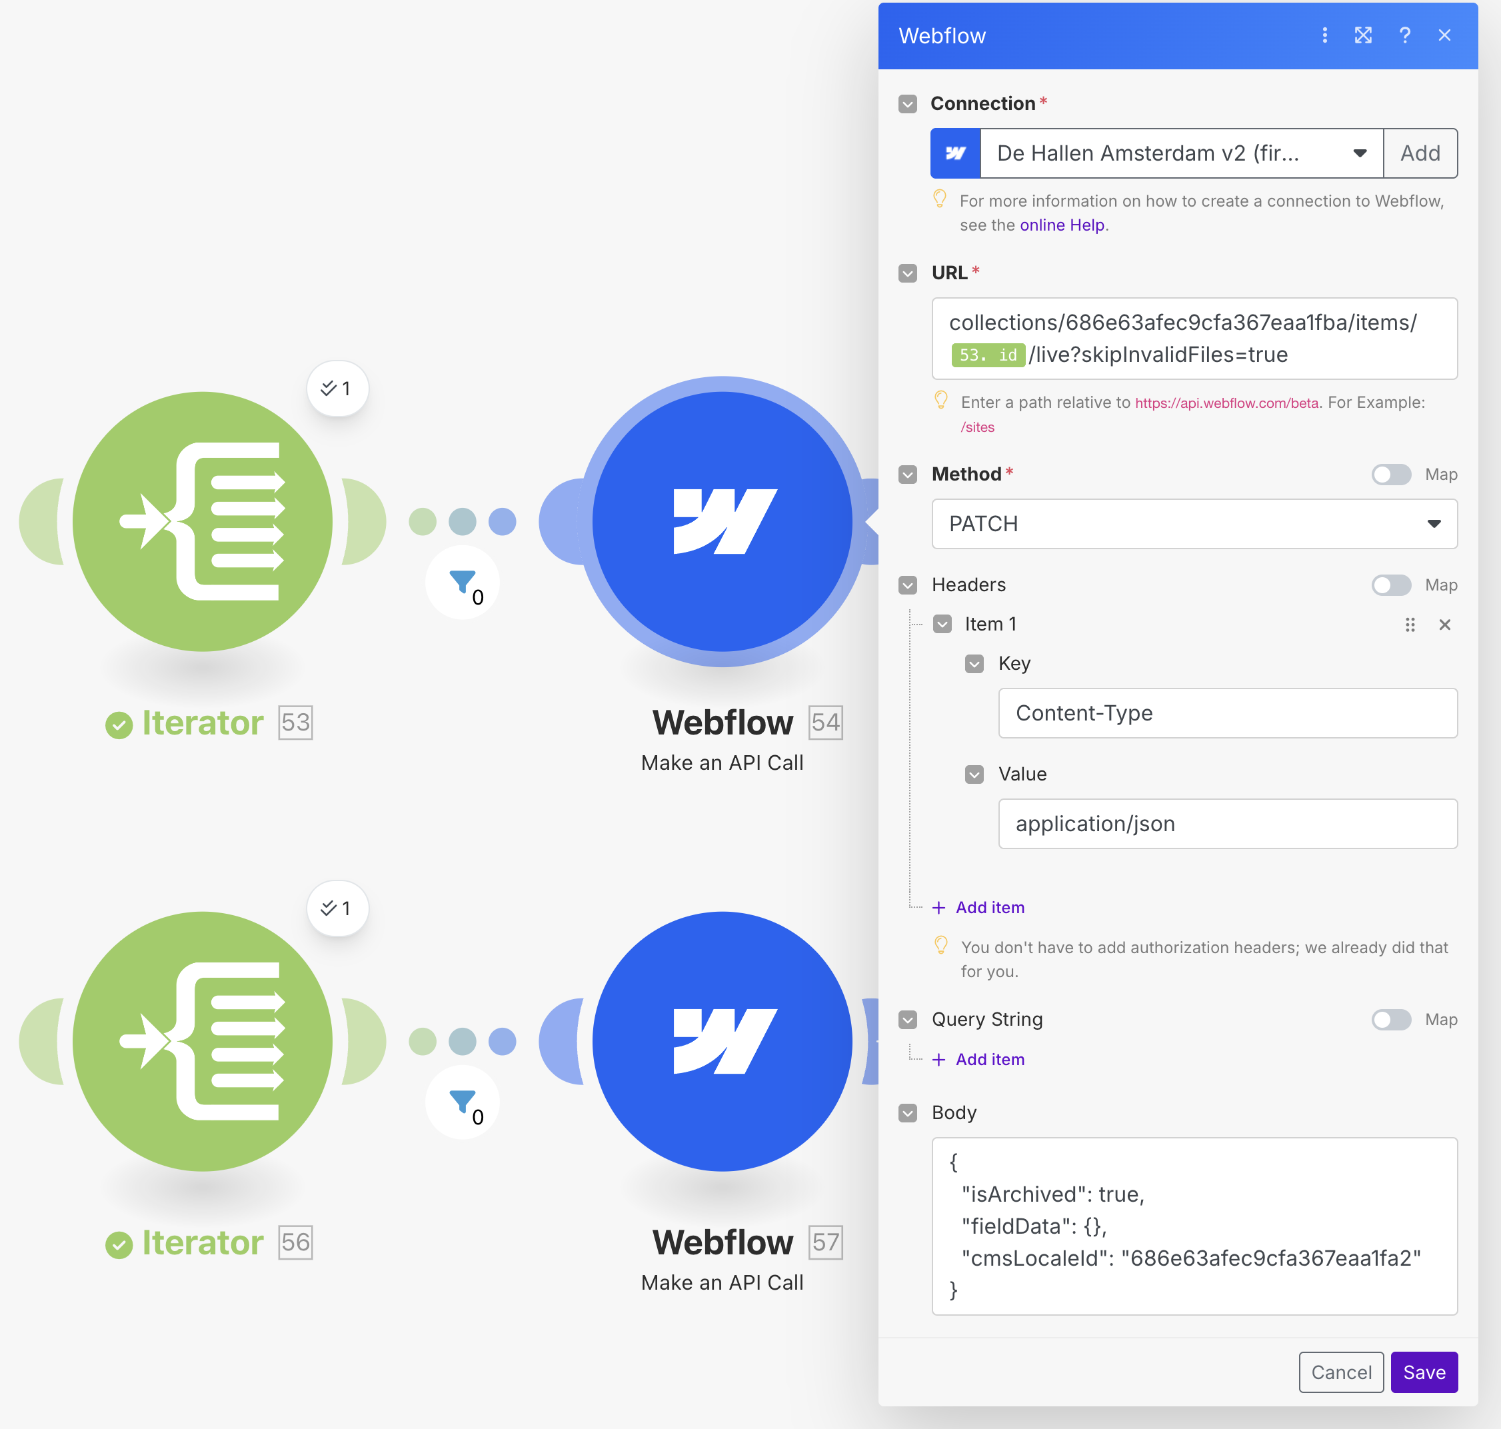Click Add connection button
This screenshot has height=1429, width=1501.
(x=1420, y=153)
